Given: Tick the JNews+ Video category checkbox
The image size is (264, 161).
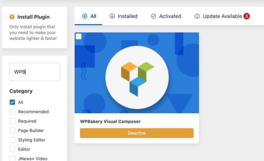Looking at the screenshot, I should pos(12,159).
